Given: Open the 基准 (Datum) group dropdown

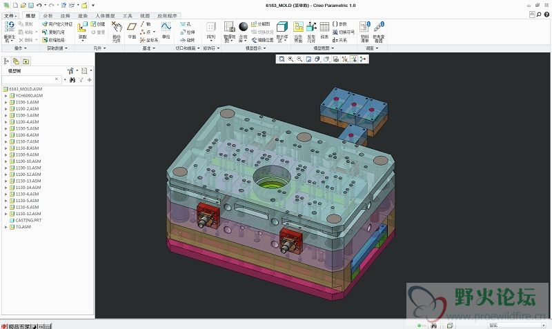Looking at the screenshot, I should click(149, 48).
